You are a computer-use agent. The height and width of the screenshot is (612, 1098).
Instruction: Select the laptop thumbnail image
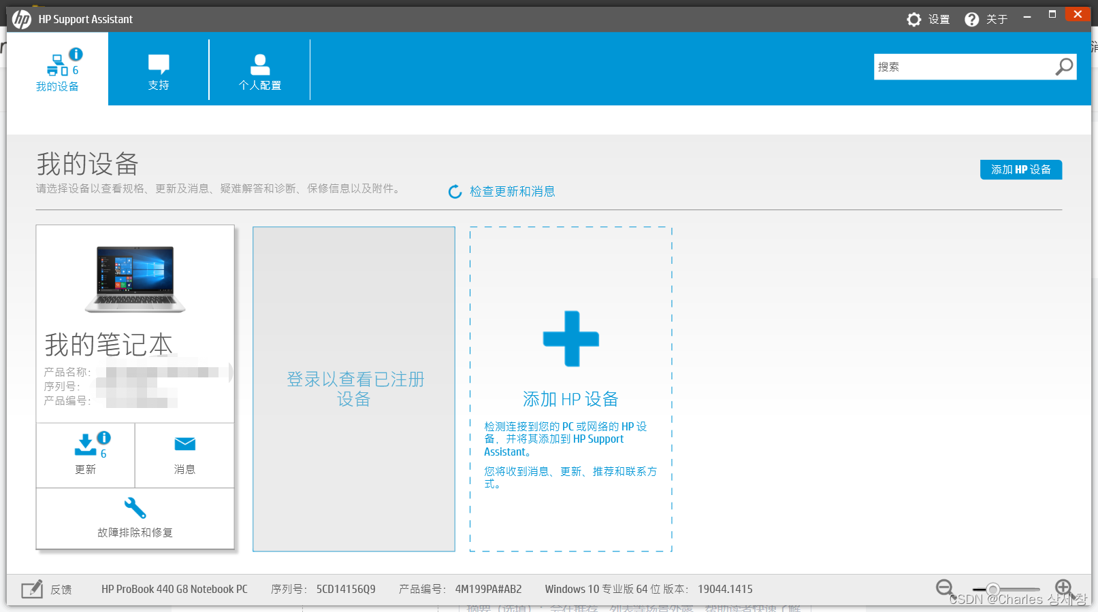tap(135, 279)
